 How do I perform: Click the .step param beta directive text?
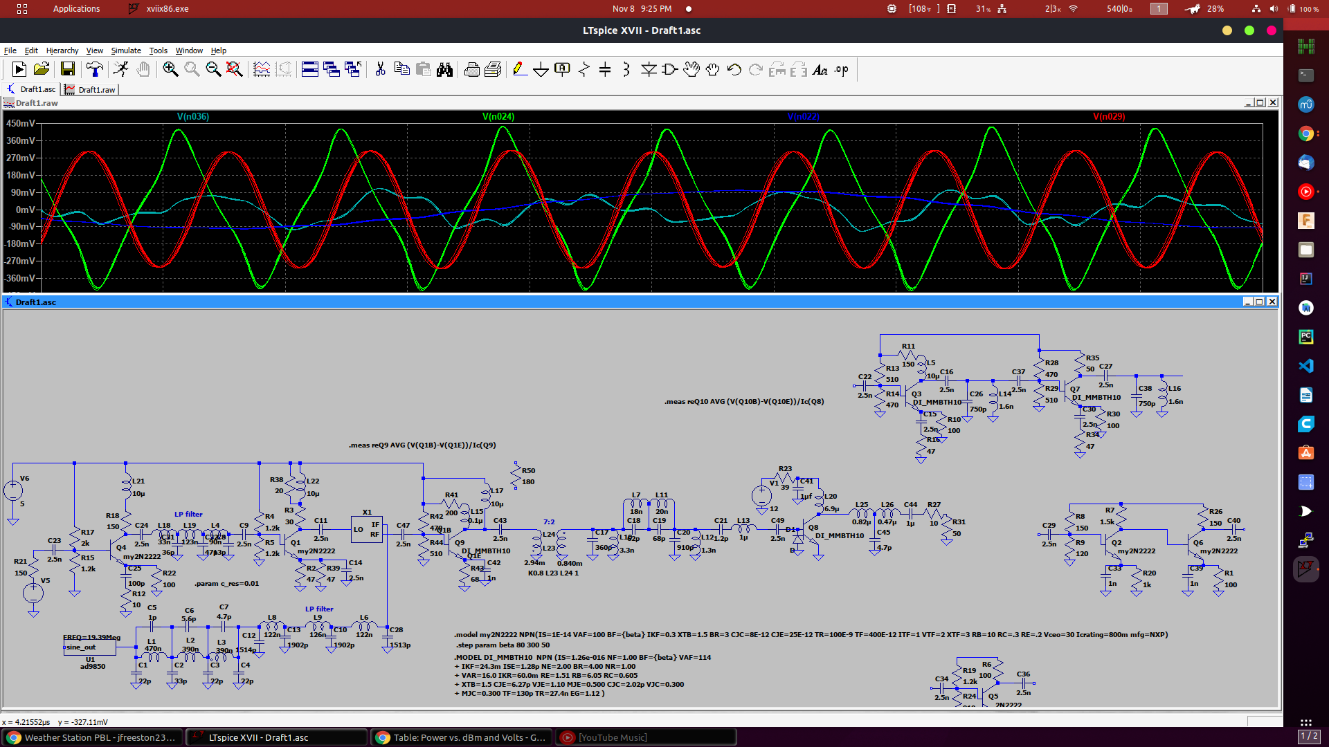click(503, 645)
